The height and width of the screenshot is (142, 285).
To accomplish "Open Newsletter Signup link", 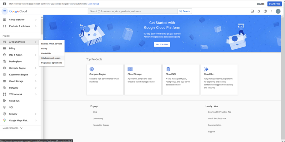I will (x=101, y=125).
